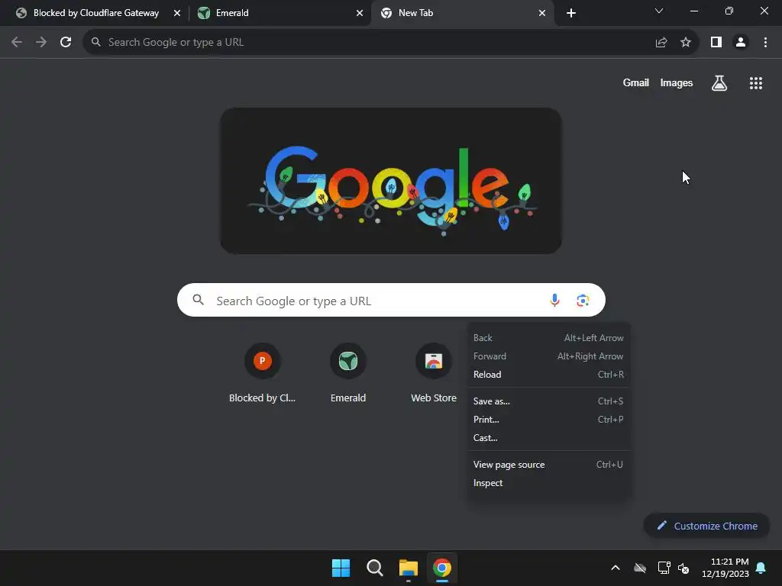Image resolution: width=782 pixels, height=586 pixels.
Task: Bookmark this tab with the star icon
Action: [686, 43]
